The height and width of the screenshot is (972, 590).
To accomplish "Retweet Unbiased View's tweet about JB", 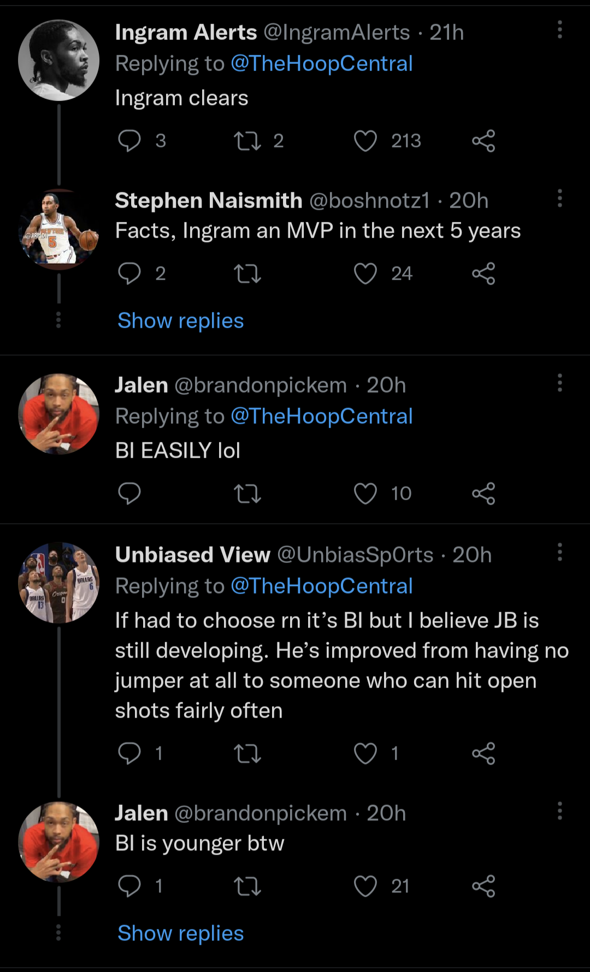I will pos(247,754).
